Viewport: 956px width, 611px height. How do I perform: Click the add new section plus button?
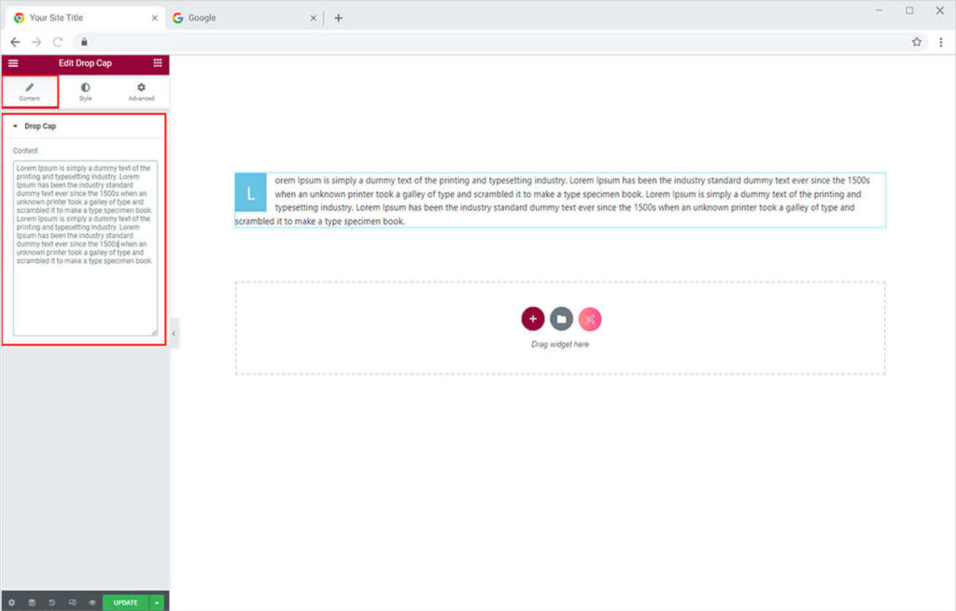pos(532,319)
